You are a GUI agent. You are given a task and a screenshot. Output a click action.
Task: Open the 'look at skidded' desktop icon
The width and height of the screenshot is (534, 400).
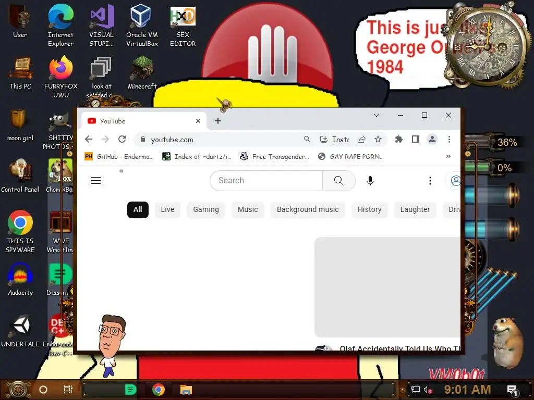point(101,78)
